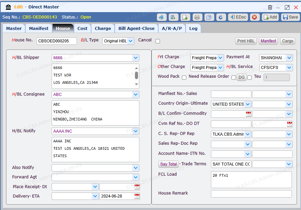The image size is (301, 210).
Task: Click the bank building icon in the title bar
Action: tap(8, 7)
